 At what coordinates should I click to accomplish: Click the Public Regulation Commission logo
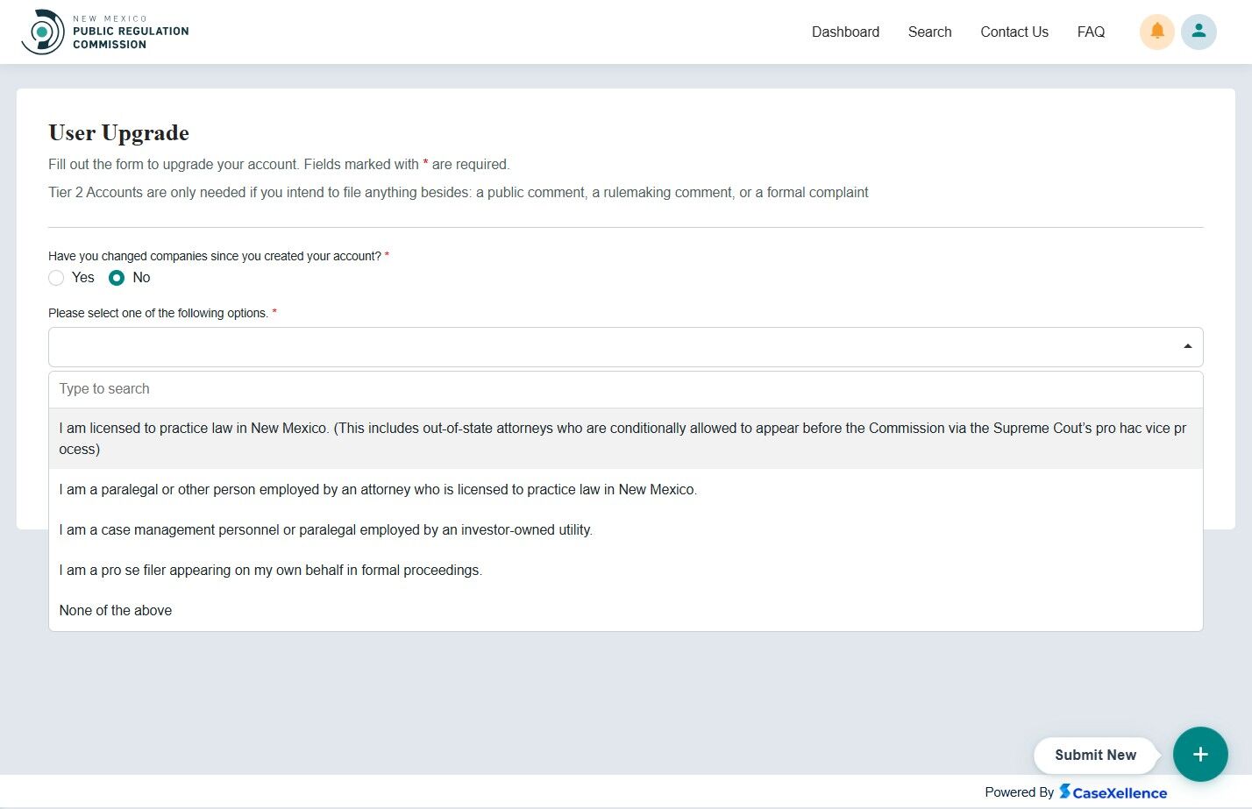[x=104, y=31]
